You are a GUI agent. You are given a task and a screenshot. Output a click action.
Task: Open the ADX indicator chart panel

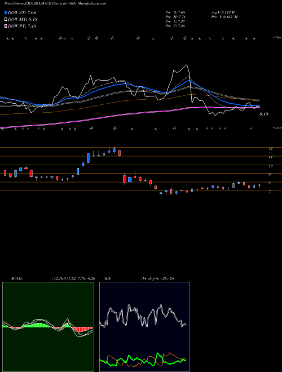point(144,327)
